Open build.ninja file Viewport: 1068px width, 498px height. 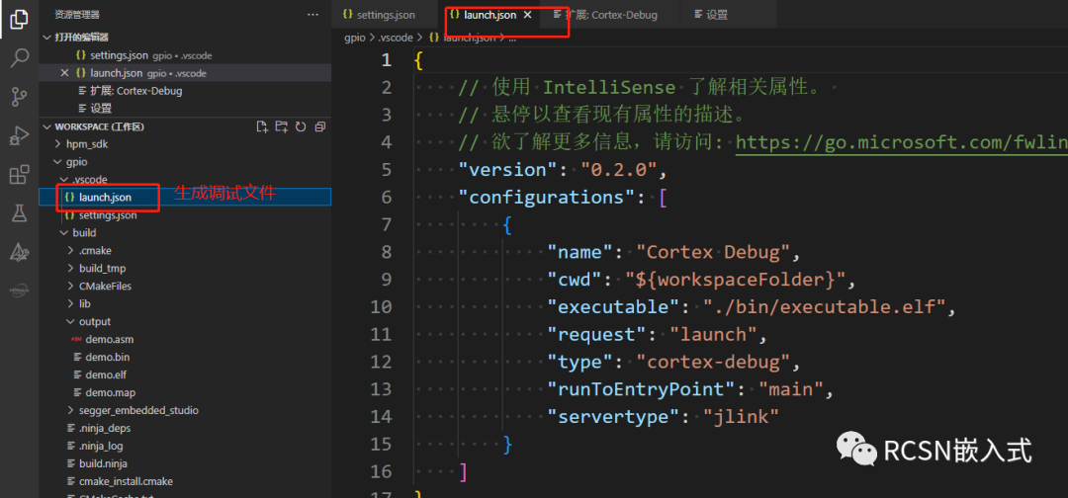(185, 463)
